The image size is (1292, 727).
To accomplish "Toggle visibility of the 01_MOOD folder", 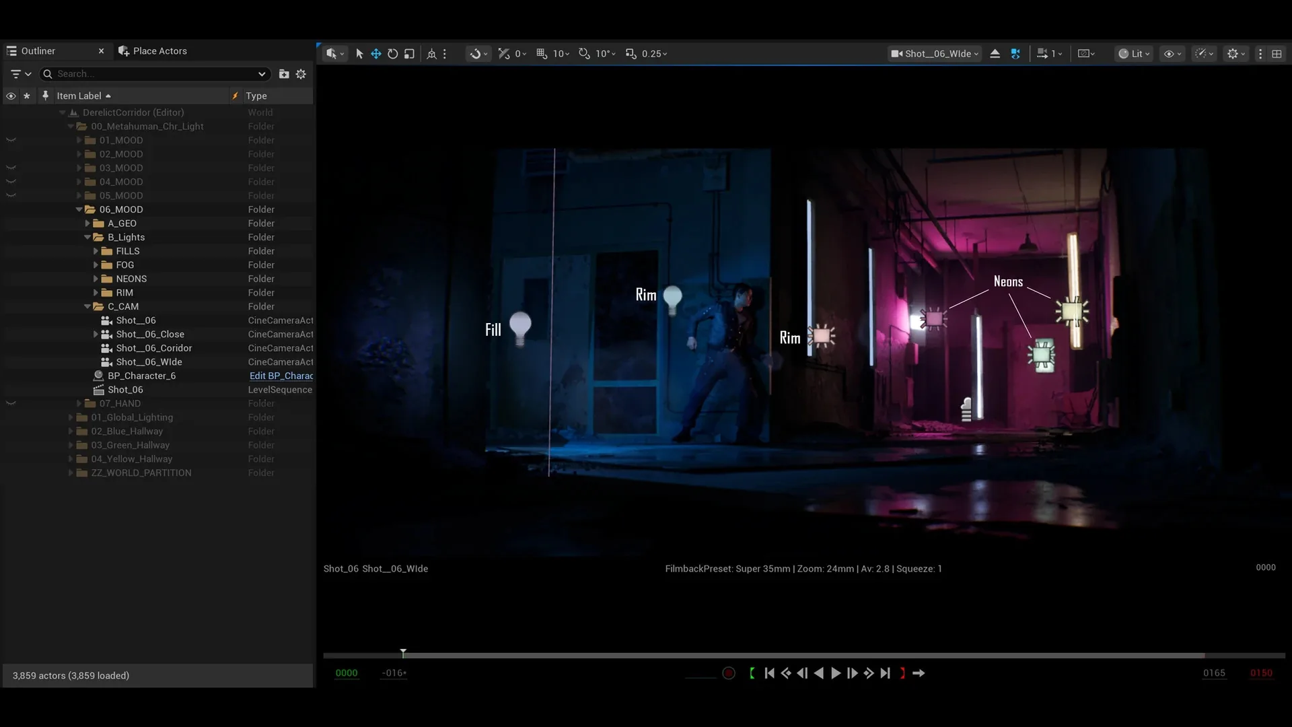I will point(11,141).
